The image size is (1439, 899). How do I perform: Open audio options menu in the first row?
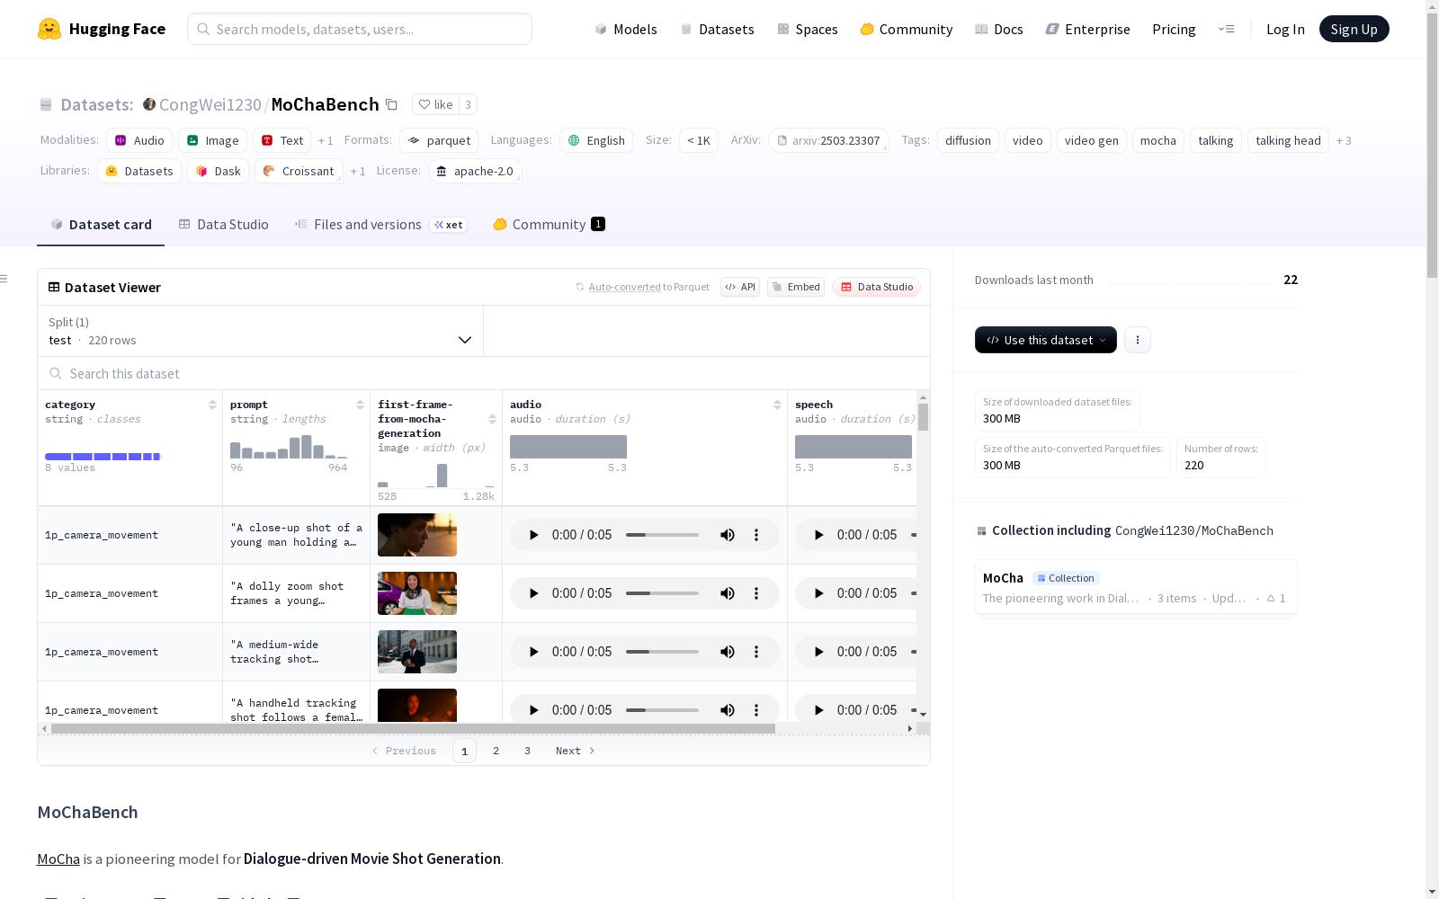click(x=756, y=535)
